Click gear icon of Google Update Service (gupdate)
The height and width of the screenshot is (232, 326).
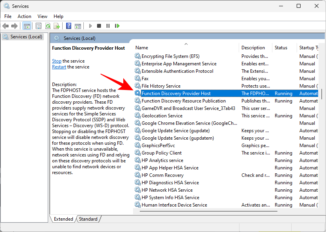point(137,131)
